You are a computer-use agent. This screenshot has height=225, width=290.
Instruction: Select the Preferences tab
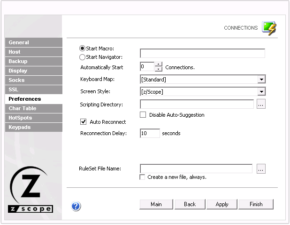[34, 99]
